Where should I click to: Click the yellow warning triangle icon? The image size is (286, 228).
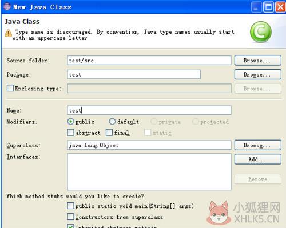[8, 33]
